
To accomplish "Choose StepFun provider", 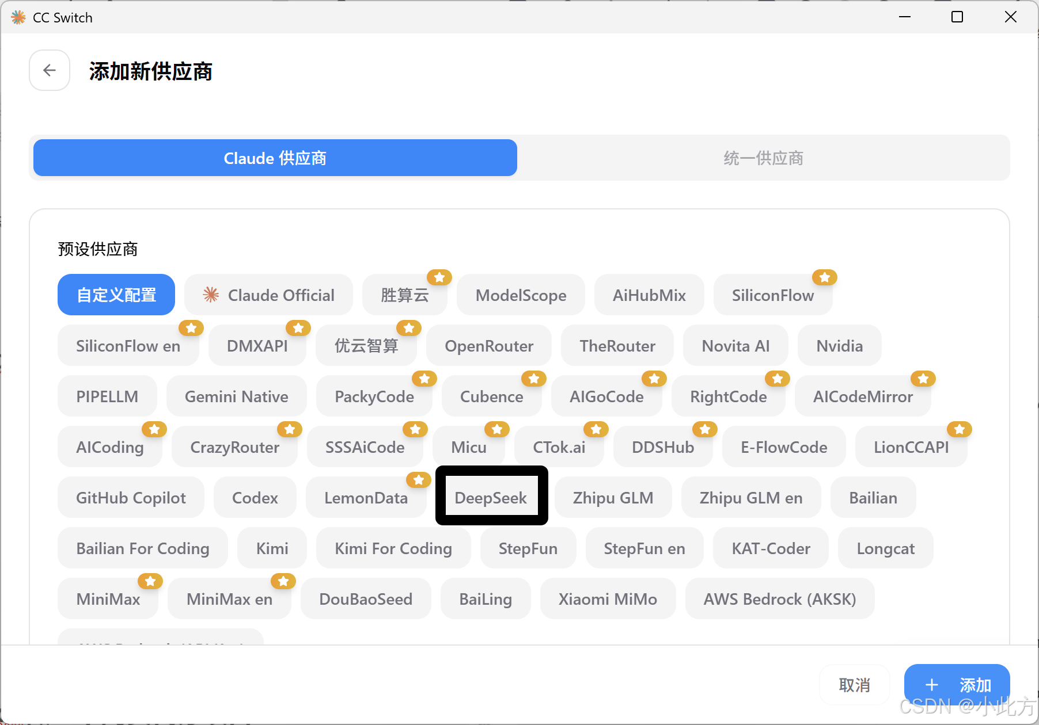I will point(528,548).
